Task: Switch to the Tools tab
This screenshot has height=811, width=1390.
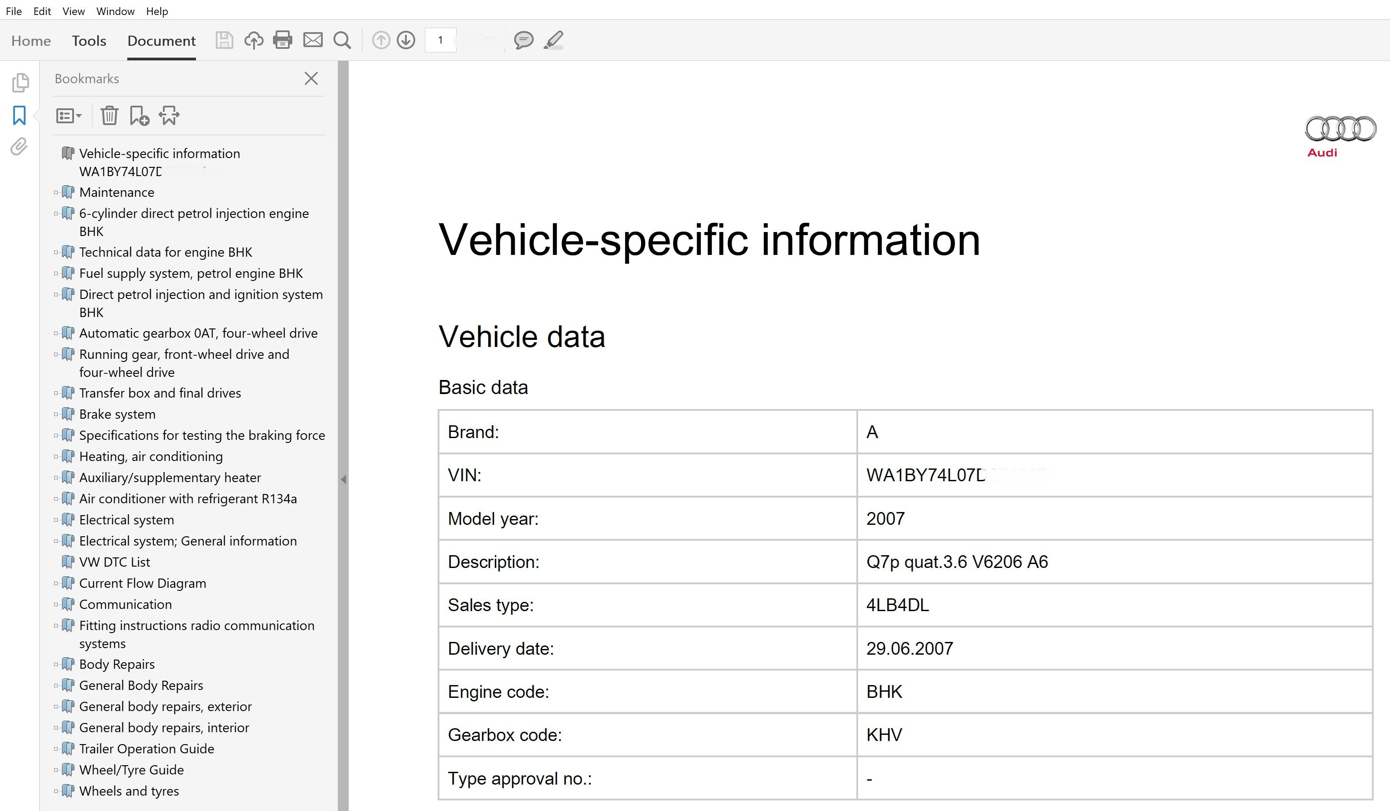Action: coord(89,41)
